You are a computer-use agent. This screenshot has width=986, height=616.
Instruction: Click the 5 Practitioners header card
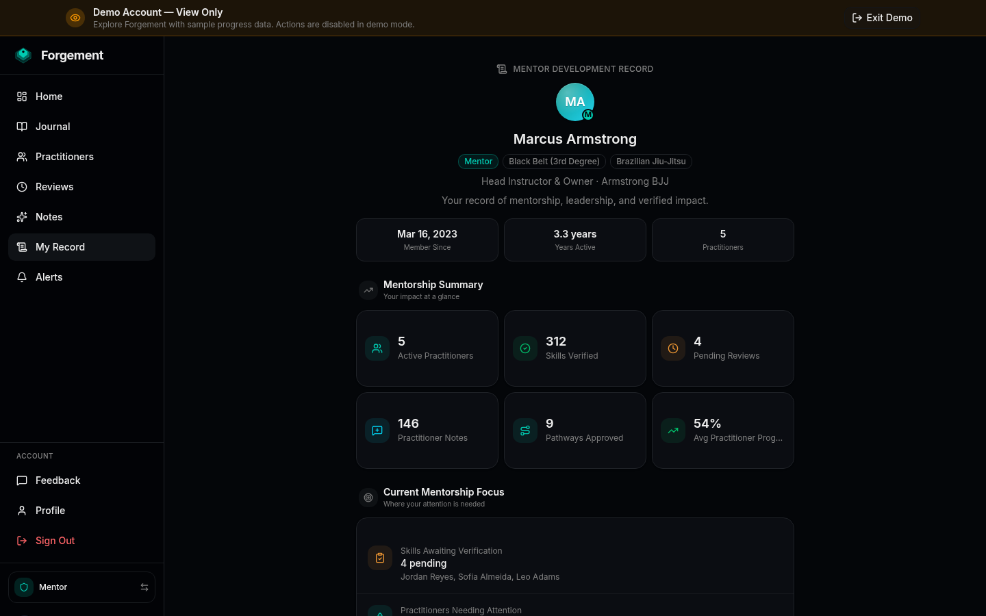[x=723, y=240]
